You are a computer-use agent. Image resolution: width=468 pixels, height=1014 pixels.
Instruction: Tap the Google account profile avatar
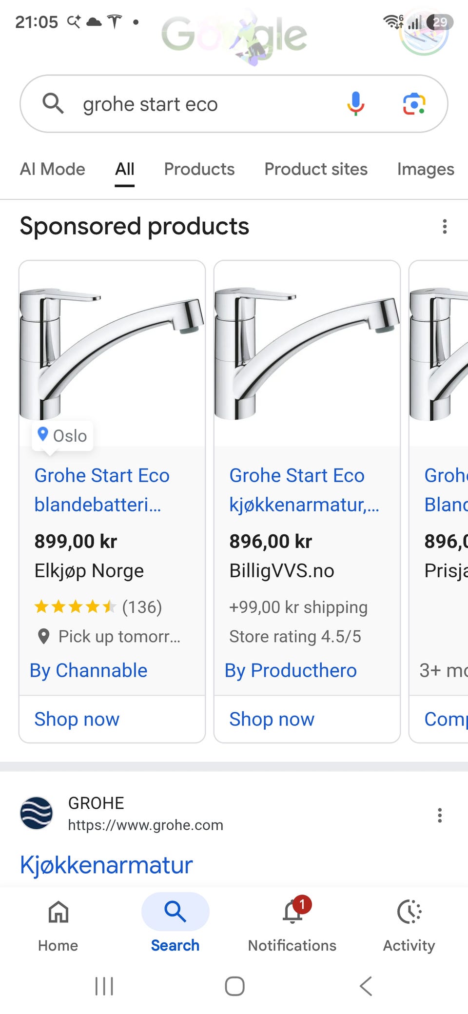click(424, 32)
